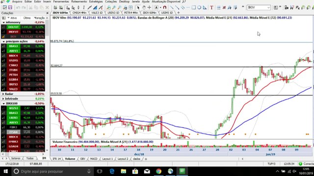
Task: Select the triangle drawing tool
Action: pos(205,8)
